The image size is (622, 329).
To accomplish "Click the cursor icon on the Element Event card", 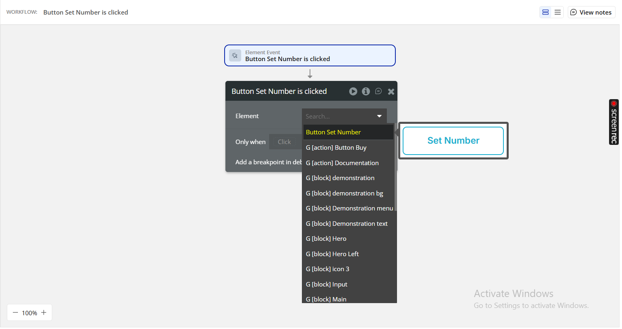I will 235,55.
